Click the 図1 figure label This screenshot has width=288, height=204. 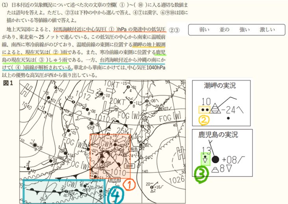click(x=8, y=83)
